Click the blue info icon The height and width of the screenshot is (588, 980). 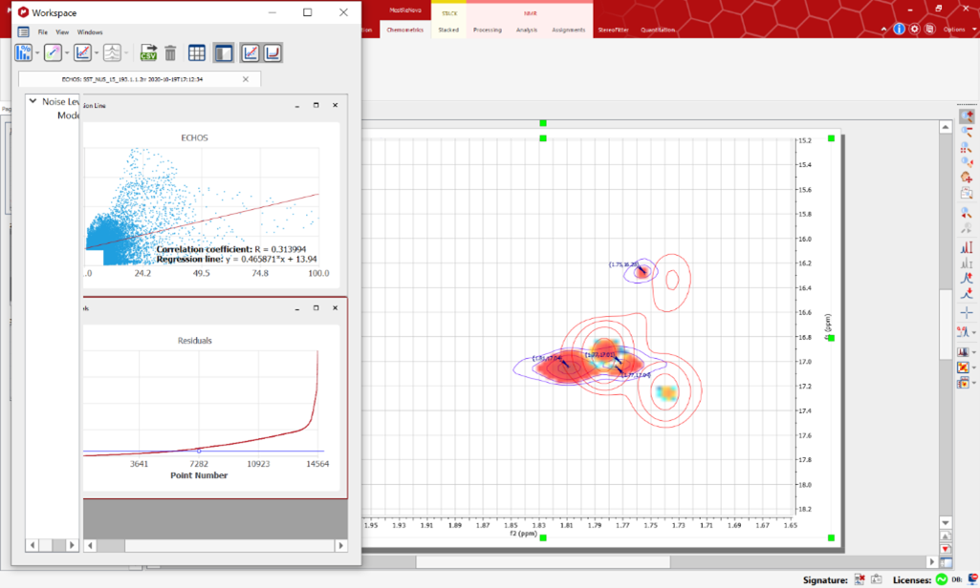(x=899, y=30)
